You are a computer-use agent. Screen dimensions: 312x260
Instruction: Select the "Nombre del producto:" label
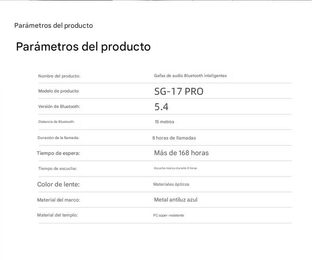click(59, 76)
